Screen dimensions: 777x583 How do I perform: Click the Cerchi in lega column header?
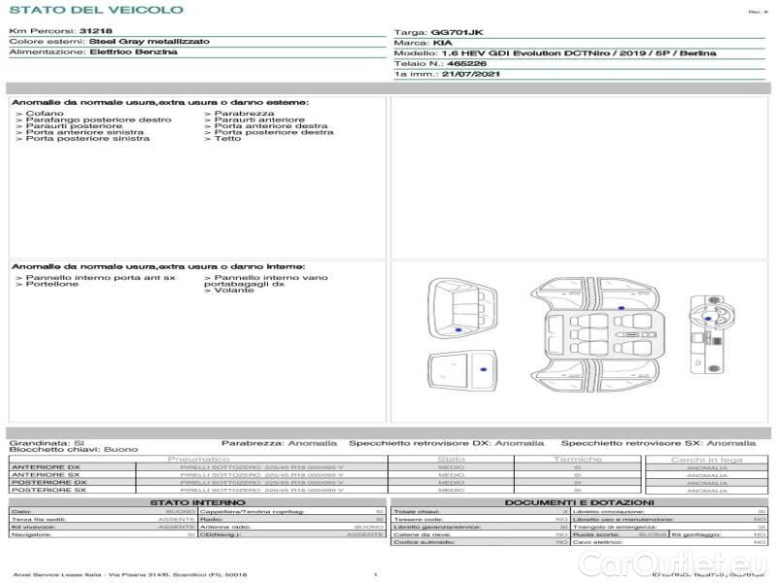click(707, 460)
